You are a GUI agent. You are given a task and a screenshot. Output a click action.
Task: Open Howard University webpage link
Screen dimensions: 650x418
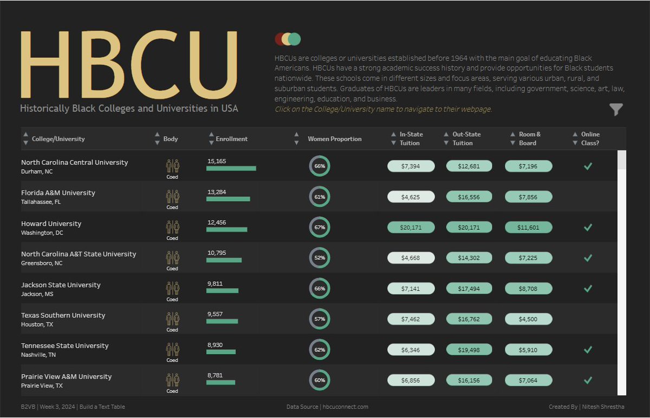click(x=51, y=223)
